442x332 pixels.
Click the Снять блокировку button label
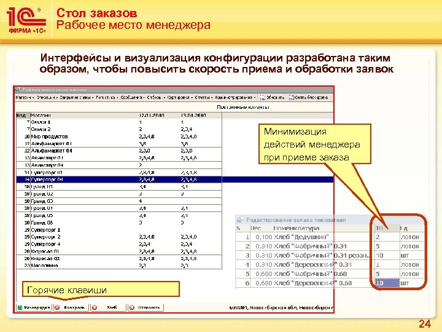tap(311, 97)
